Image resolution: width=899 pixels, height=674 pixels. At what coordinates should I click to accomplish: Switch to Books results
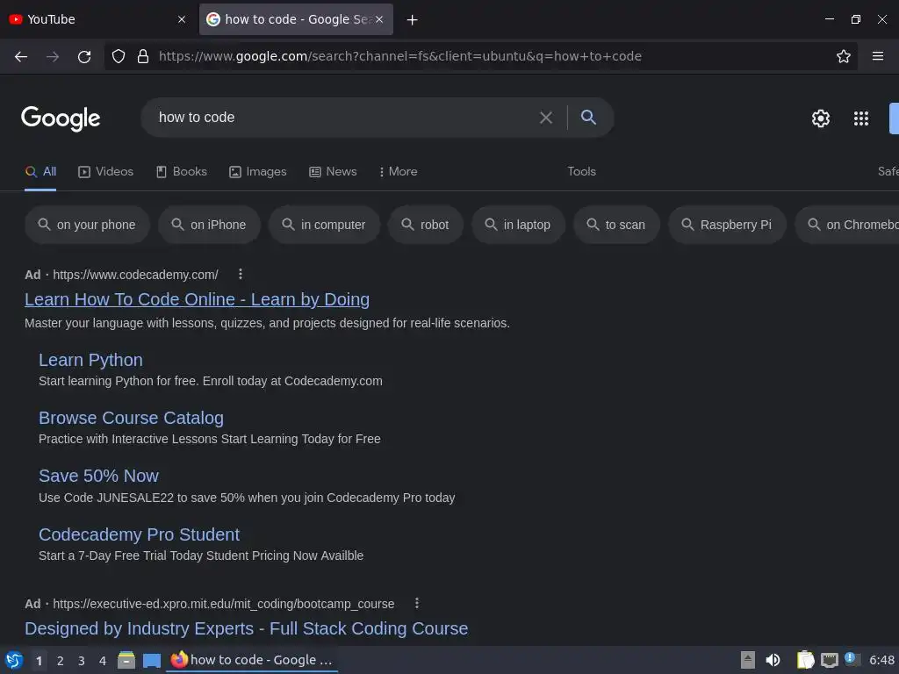coord(181,171)
